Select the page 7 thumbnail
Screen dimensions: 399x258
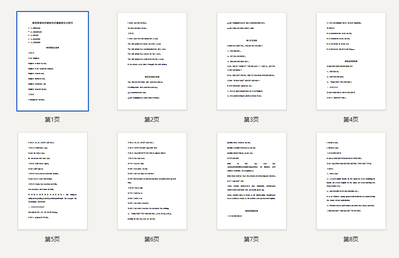click(x=252, y=181)
